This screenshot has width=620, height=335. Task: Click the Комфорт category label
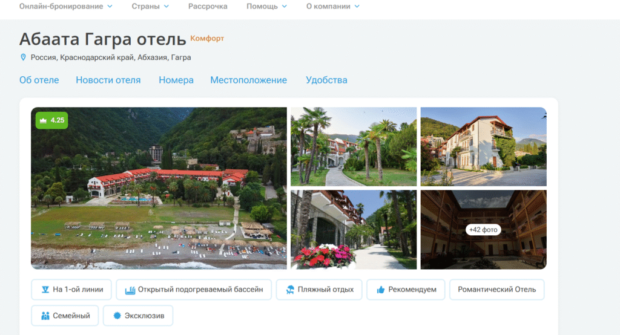(207, 38)
